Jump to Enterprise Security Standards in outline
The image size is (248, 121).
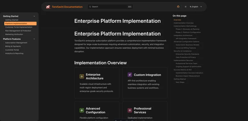(188, 54)
